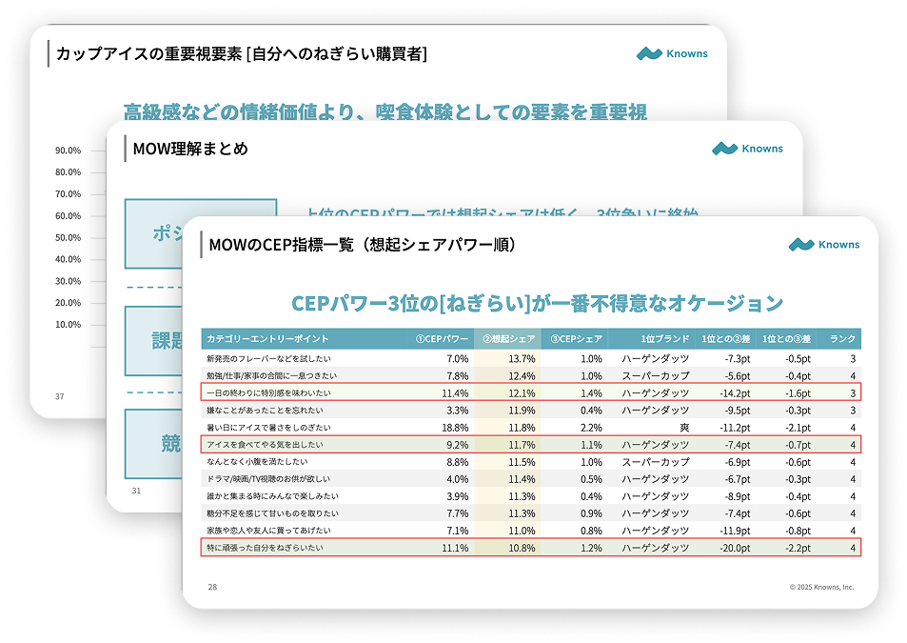
Task: Click the '②想起シェア' column header
Action: tap(508, 339)
